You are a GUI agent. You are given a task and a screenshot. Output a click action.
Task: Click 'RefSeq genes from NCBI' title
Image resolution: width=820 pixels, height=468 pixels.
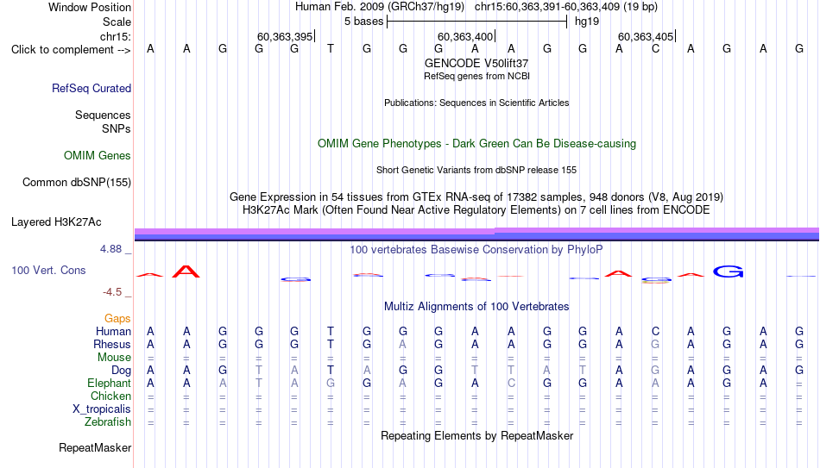[476, 76]
